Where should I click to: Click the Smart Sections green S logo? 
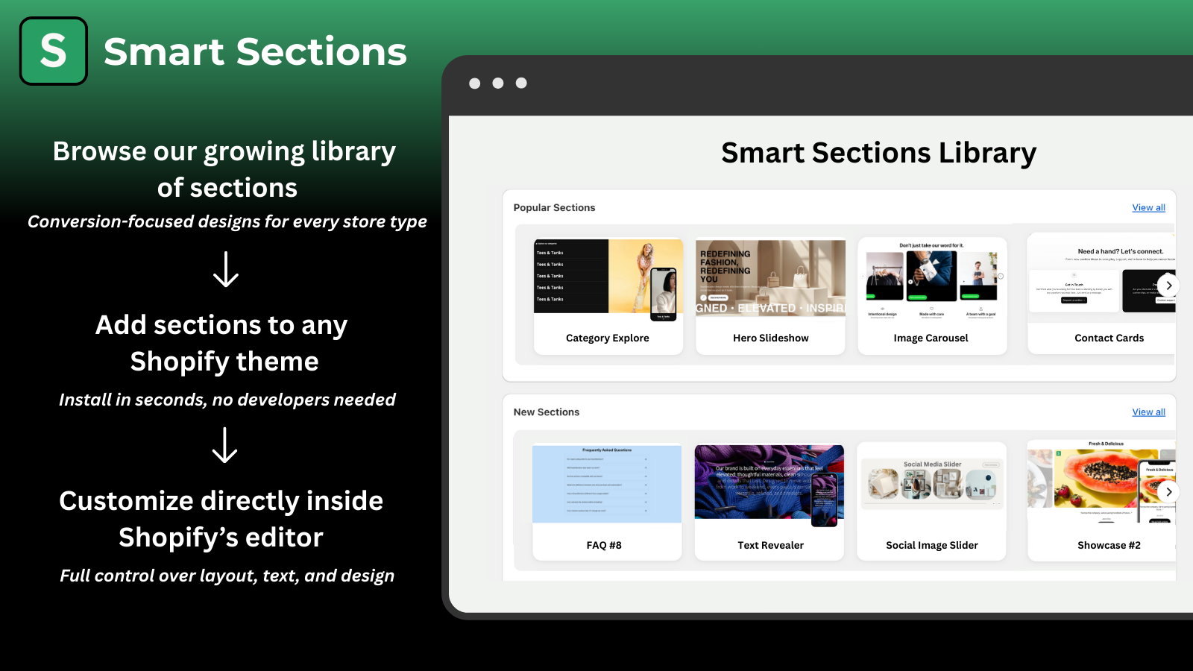54,51
